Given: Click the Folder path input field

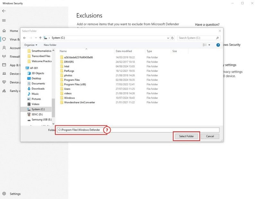Looking at the screenshot, I should [x=138, y=130].
